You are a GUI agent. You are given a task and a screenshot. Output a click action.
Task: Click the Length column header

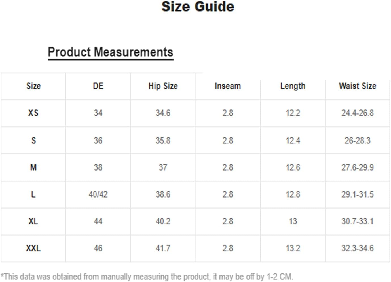click(x=293, y=86)
